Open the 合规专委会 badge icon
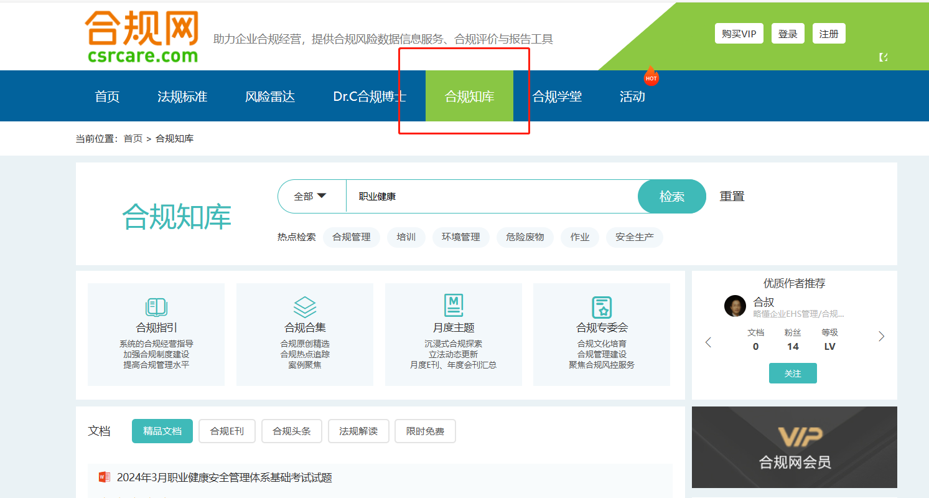Viewport: 929px width, 498px height. [602, 307]
